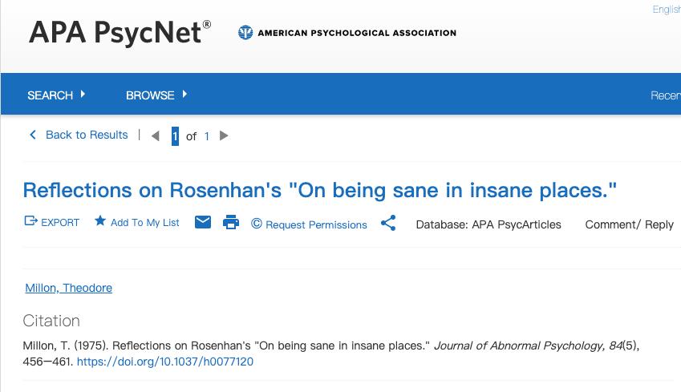Viewport: 681px width, 392px height.
Task: Click the printer icon
Action: (231, 223)
